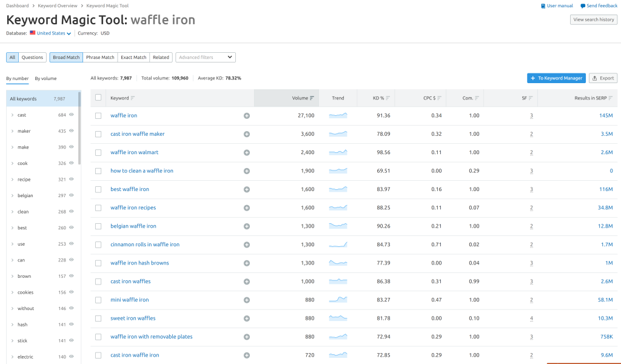The height and width of the screenshot is (364, 621).
Task: Open the Advanced filters dropdown
Action: [x=206, y=57]
